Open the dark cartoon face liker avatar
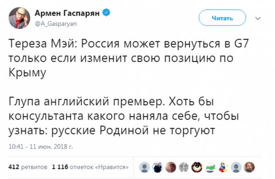 coord(197,167)
